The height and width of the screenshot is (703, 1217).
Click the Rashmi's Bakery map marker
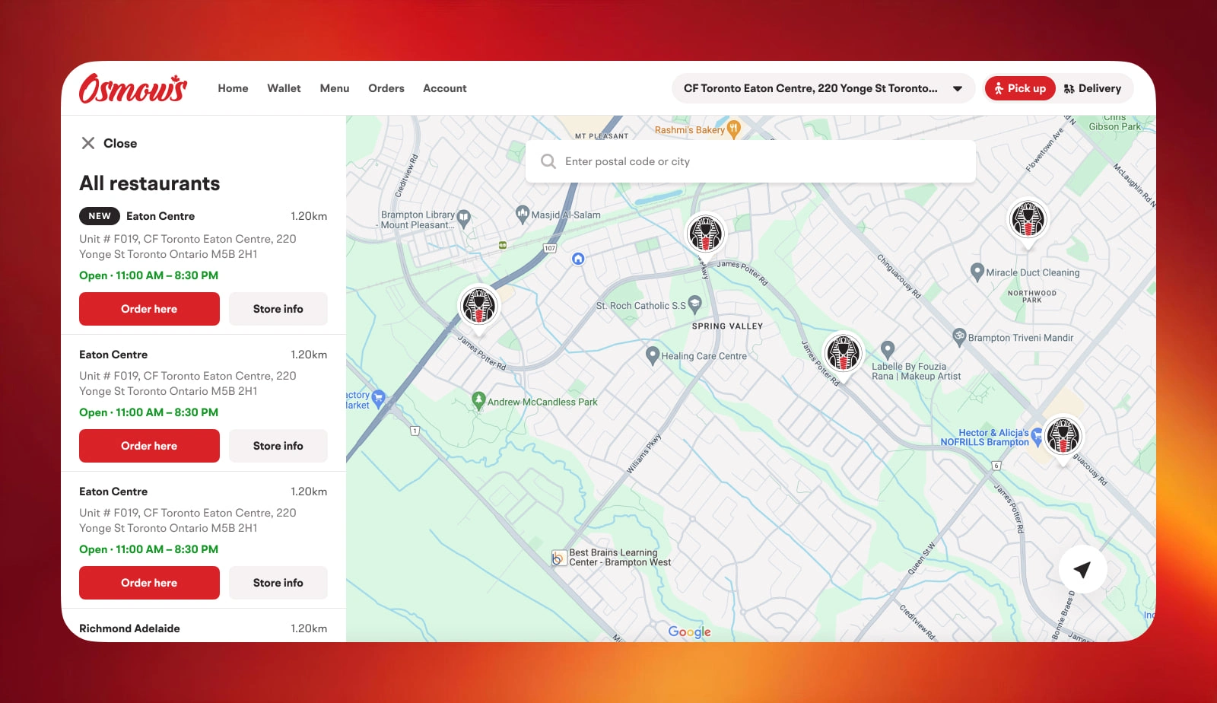(x=734, y=129)
